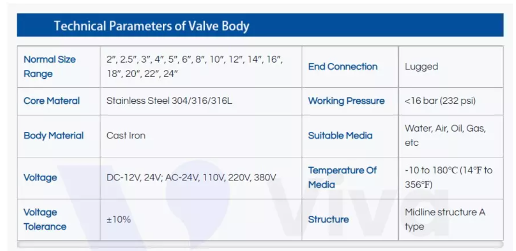Click the valve size list cell
The image size is (516, 251).
coord(194,67)
